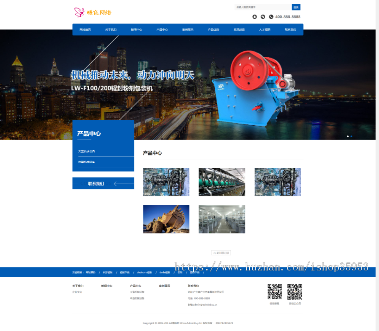Click the phone icon before 400-888-8888

click(x=271, y=17)
